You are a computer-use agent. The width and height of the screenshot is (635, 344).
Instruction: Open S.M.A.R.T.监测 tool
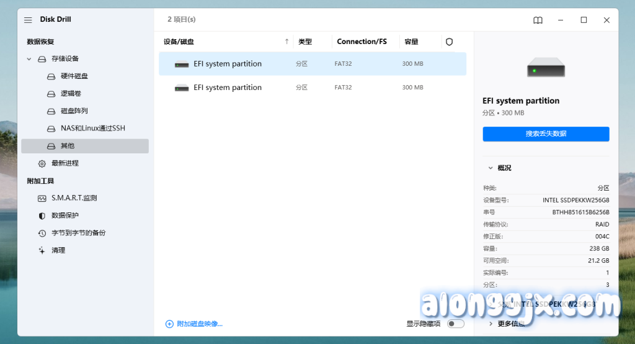74,198
